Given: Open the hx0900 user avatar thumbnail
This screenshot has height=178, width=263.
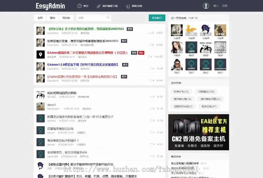Looking at the screenshot, I should [x=191, y=63].
